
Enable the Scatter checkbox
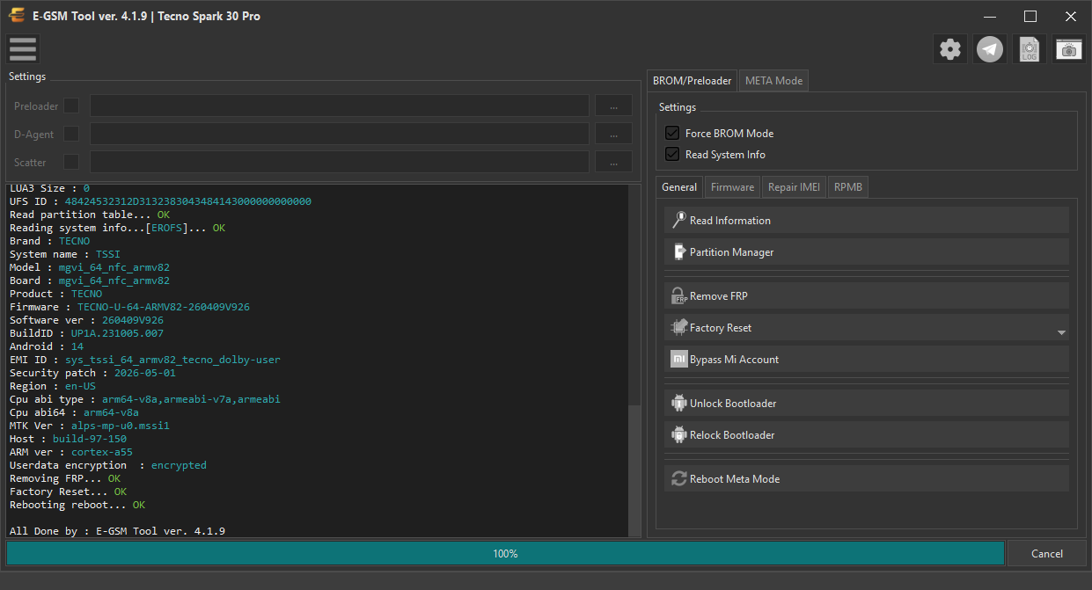(71, 162)
